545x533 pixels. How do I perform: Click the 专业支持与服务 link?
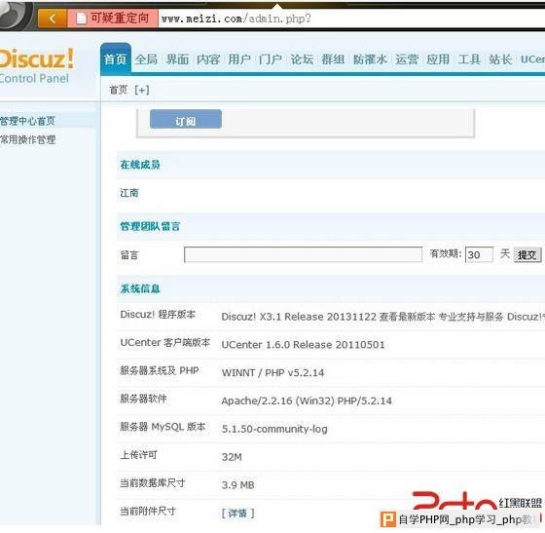471,317
